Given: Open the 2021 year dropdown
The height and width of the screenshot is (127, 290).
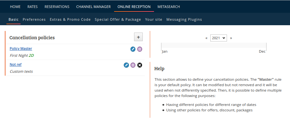Looking at the screenshot, I should 218,38.
